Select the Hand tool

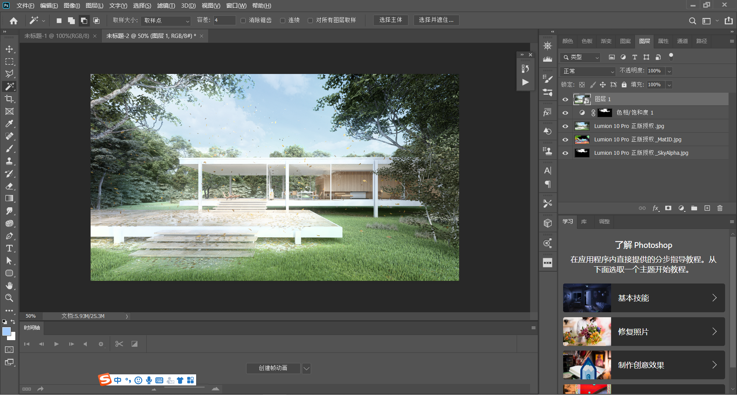tap(9, 286)
